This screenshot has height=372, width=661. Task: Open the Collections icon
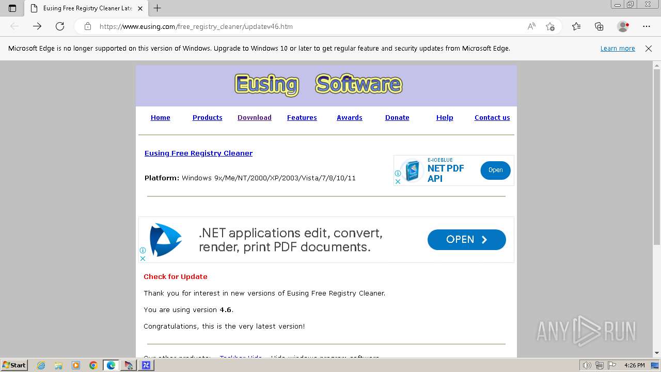pos(599,26)
